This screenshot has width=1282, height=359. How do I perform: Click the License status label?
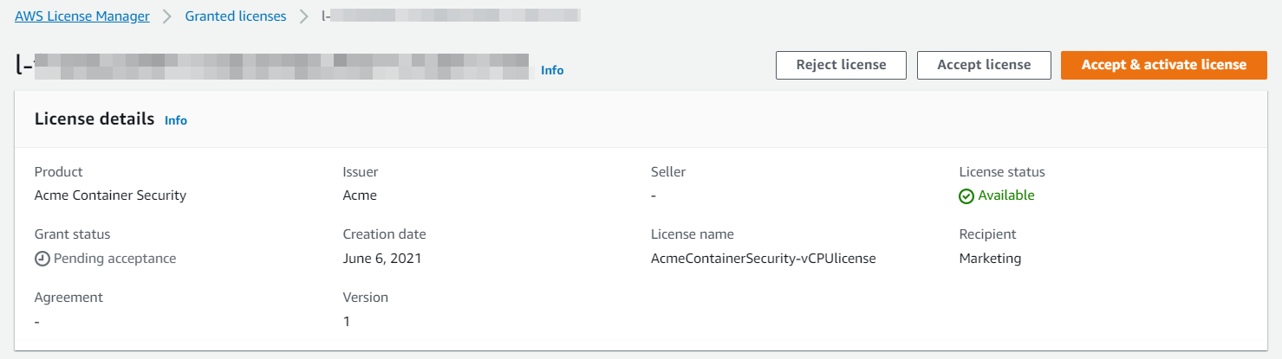pyautogui.click(x=1002, y=172)
